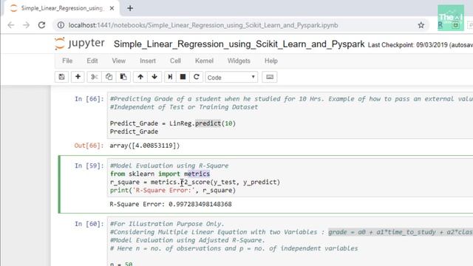The image size is (473, 266).
Task: Click the Jupyter logo
Action: click(80, 44)
